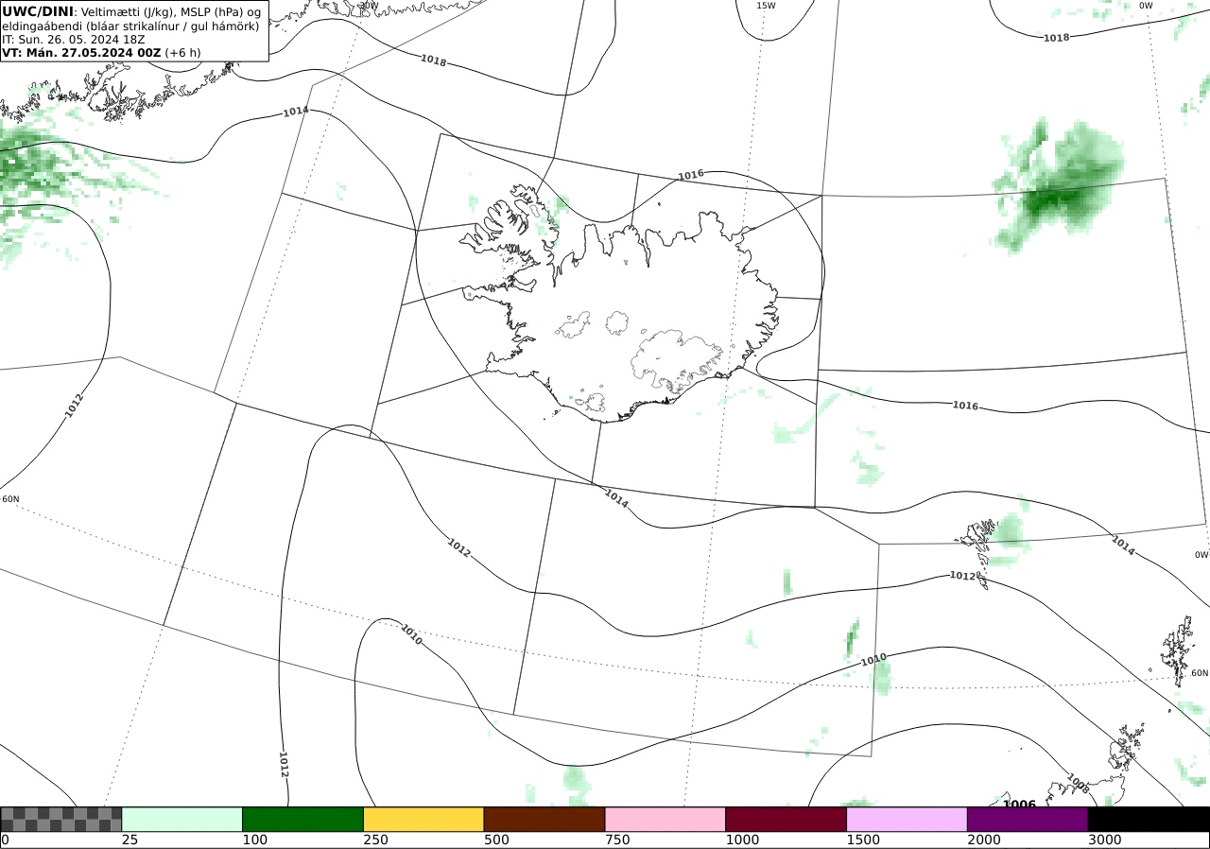This screenshot has height=849, width=1210.
Task: Pick the purple 2000–3000 legend swatch
Action: [x=1028, y=819]
